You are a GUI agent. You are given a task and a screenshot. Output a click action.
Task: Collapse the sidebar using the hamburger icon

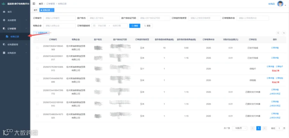click(34, 4)
